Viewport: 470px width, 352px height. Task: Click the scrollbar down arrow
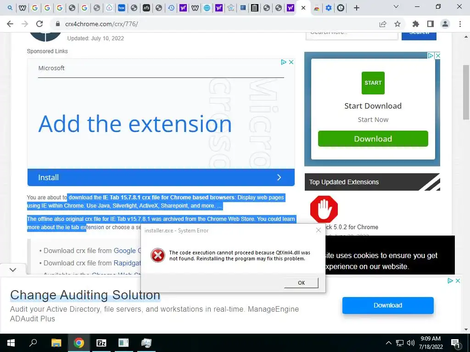point(466,330)
